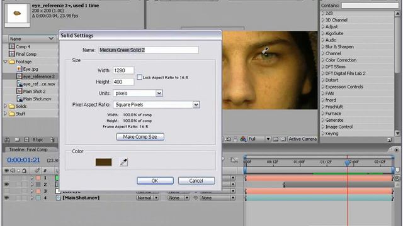Select the Timeline: Final Comp tab
Screen dimensions: 403x226
point(28,149)
